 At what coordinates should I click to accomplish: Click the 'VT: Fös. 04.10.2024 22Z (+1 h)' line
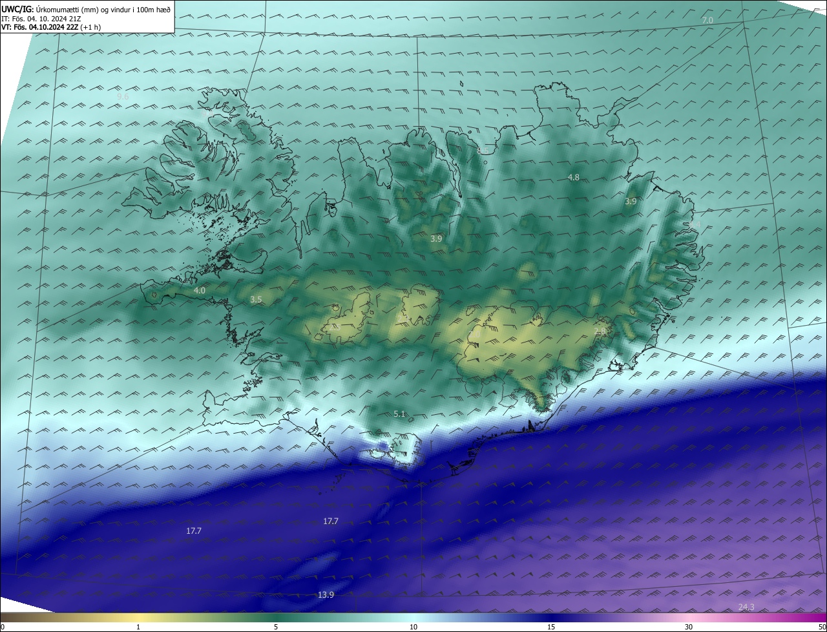[x=51, y=27]
